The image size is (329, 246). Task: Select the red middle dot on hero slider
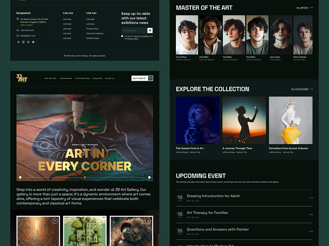[85, 178]
